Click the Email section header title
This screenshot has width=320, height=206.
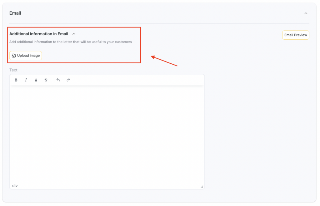tap(15, 13)
